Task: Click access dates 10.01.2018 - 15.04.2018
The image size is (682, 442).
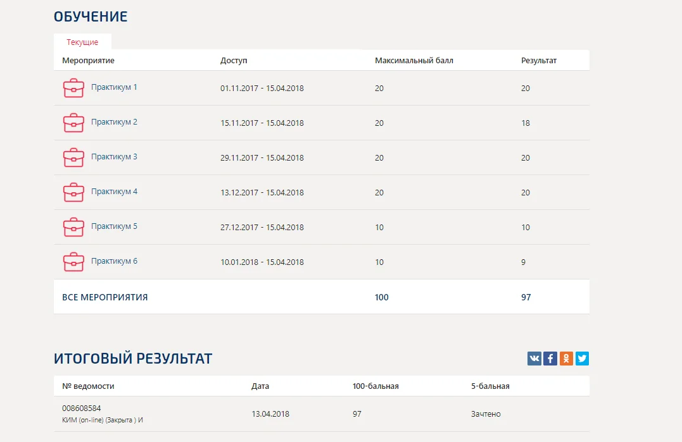Action: point(262,262)
